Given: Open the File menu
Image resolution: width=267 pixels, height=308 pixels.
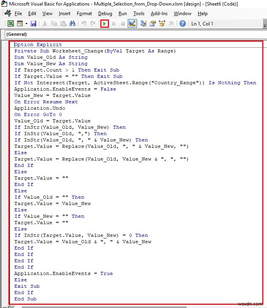Looking at the screenshot, I should click(x=18, y=14).
